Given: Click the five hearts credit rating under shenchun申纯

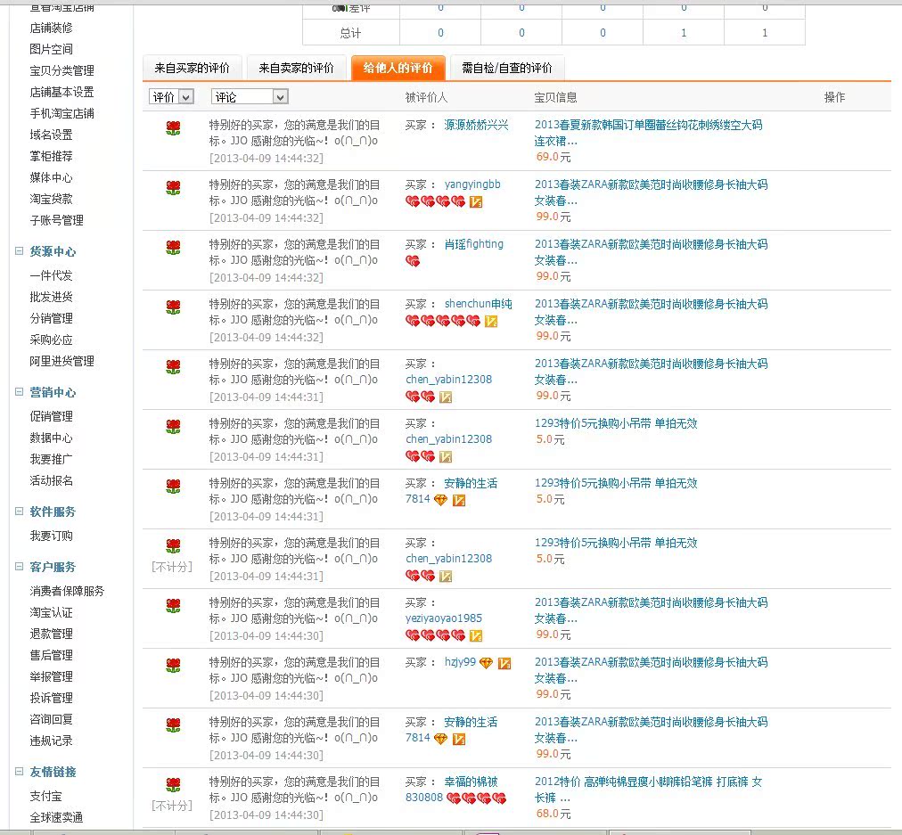Looking at the screenshot, I should [x=443, y=321].
